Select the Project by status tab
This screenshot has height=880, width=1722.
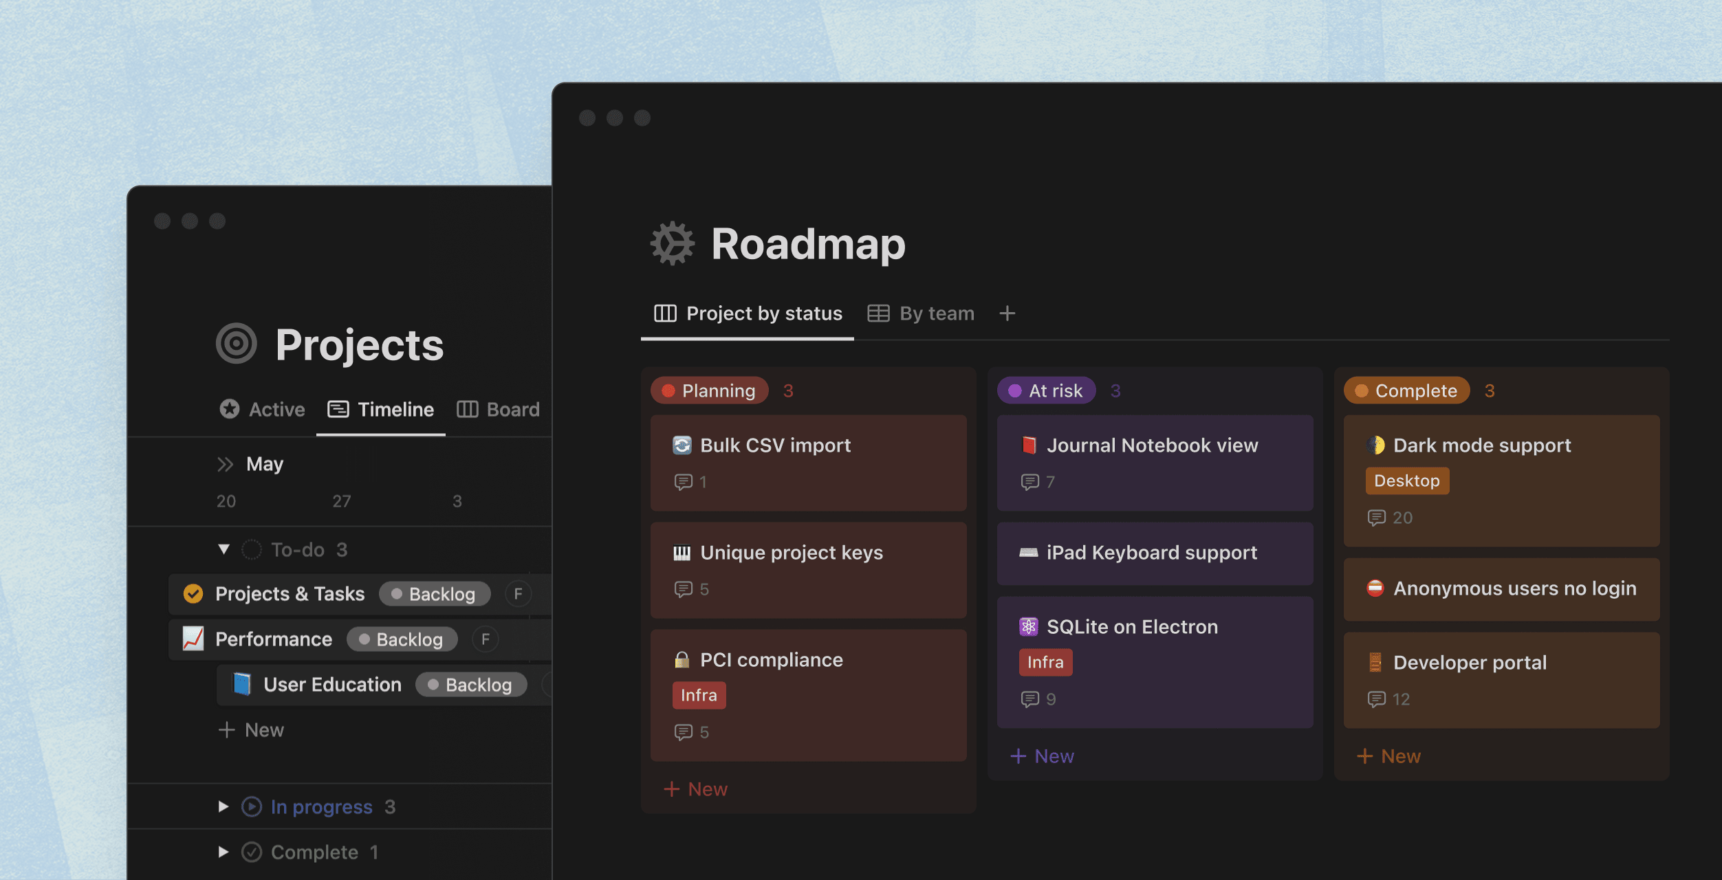click(750, 312)
